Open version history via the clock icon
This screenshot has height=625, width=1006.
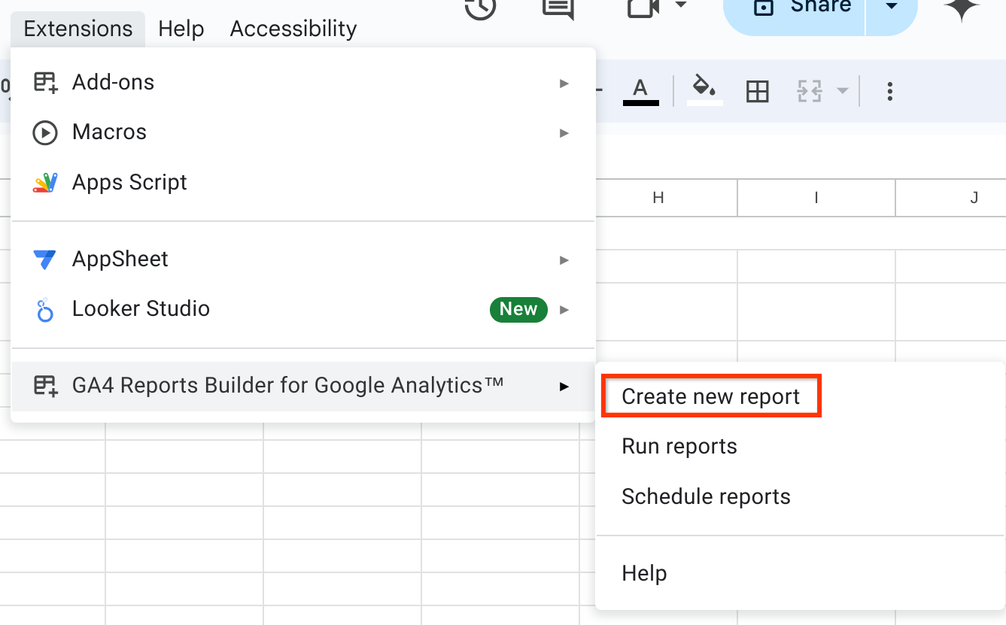click(480, 9)
